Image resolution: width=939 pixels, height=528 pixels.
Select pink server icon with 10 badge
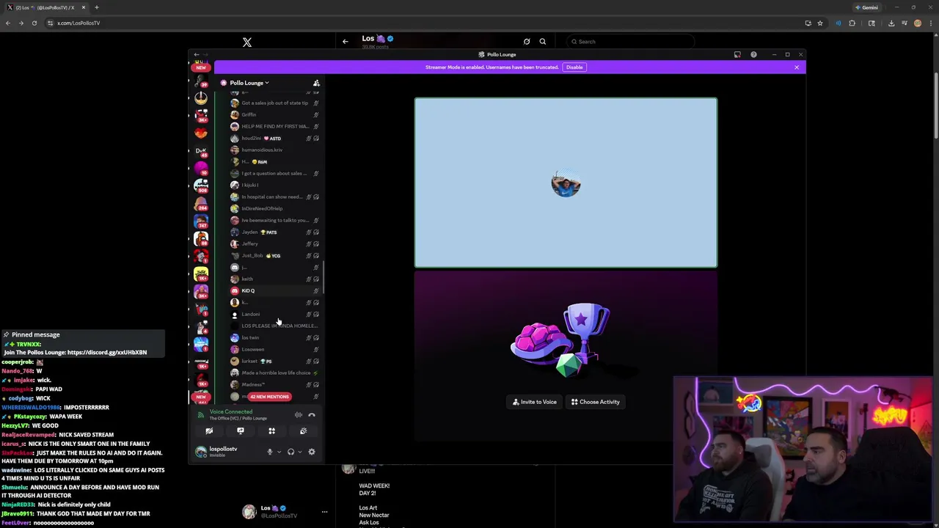coord(201,169)
